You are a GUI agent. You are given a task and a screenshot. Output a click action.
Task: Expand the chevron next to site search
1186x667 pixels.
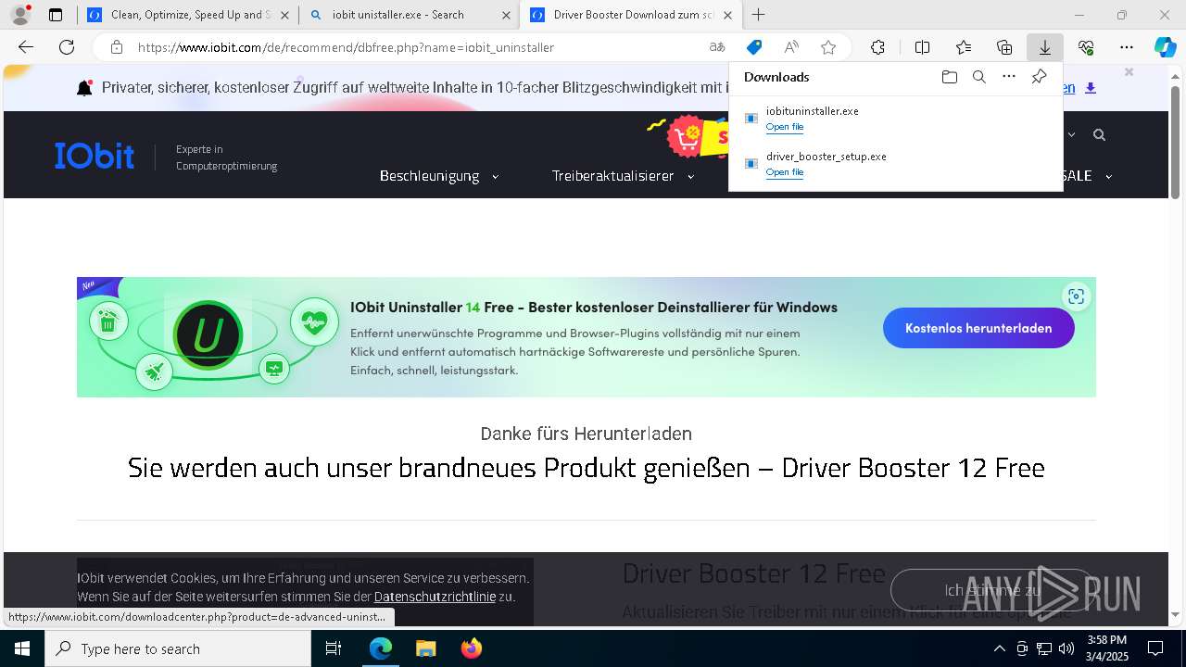1072,135
